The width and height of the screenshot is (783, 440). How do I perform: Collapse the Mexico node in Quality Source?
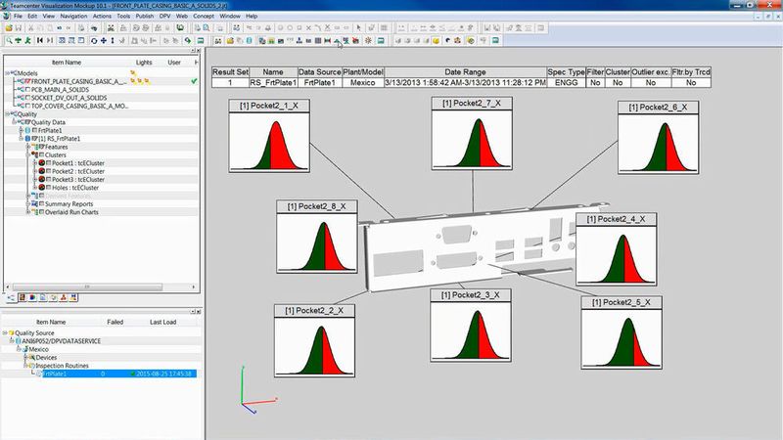pos(18,349)
